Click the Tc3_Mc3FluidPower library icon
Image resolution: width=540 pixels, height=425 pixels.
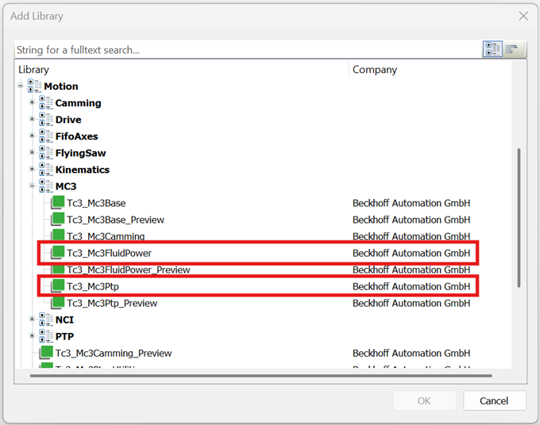[x=57, y=253]
